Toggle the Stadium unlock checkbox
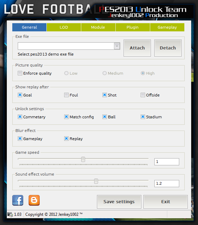198x225 pixels. (x=143, y=117)
